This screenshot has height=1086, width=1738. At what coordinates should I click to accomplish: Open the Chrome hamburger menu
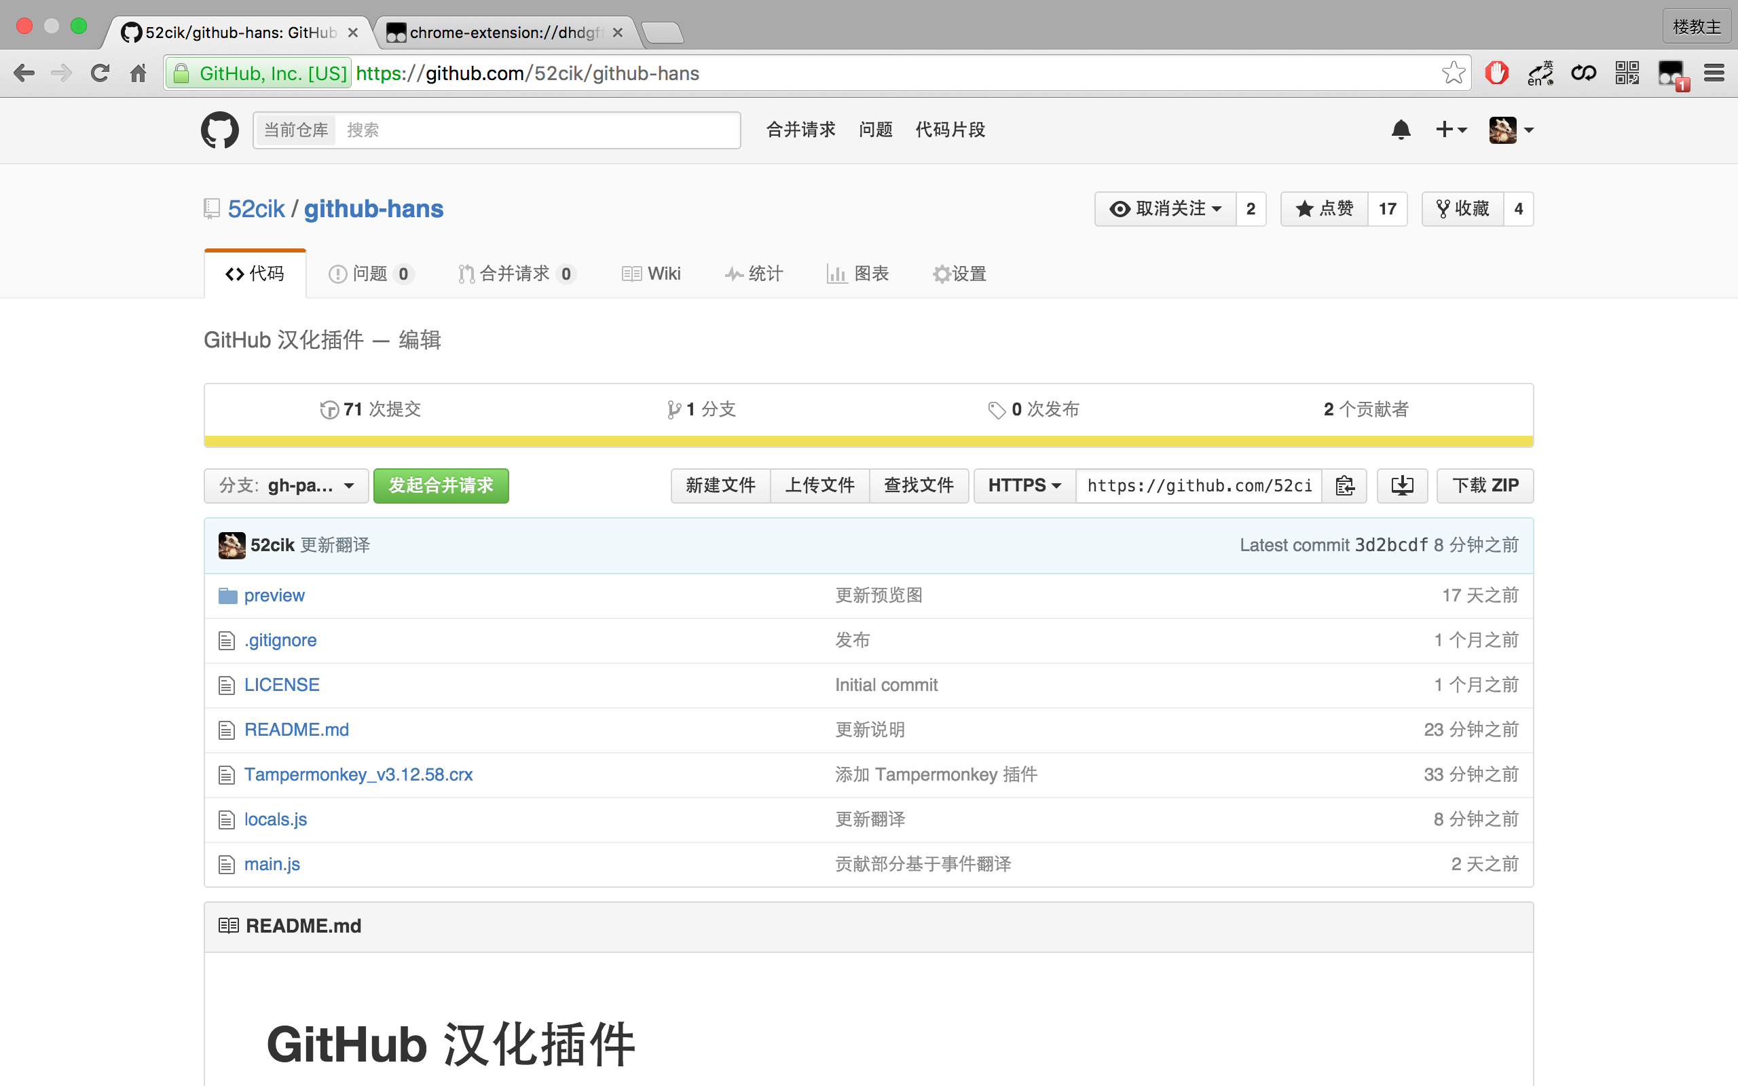pos(1714,73)
